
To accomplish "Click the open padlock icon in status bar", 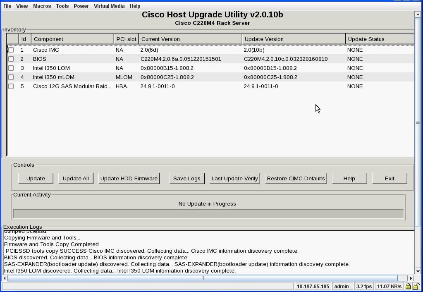I will [x=416, y=286].
